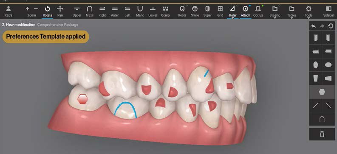The height and width of the screenshot is (154, 337).
Task: Switch to the Upper arch view
Action: 77,11
